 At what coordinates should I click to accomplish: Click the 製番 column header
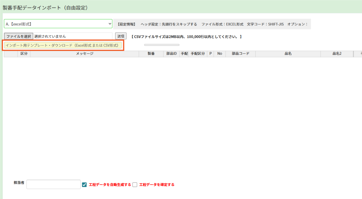click(x=151, y=54)
